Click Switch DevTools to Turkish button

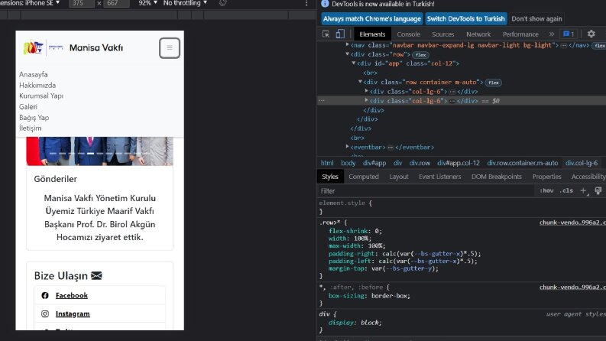coord(465,18)
